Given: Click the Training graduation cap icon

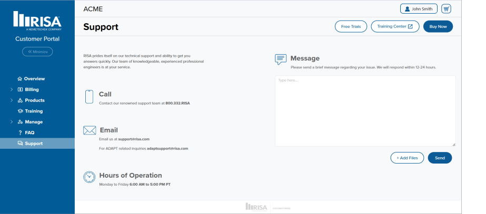Looking at the screenshot, I should (x=20, y=111).
